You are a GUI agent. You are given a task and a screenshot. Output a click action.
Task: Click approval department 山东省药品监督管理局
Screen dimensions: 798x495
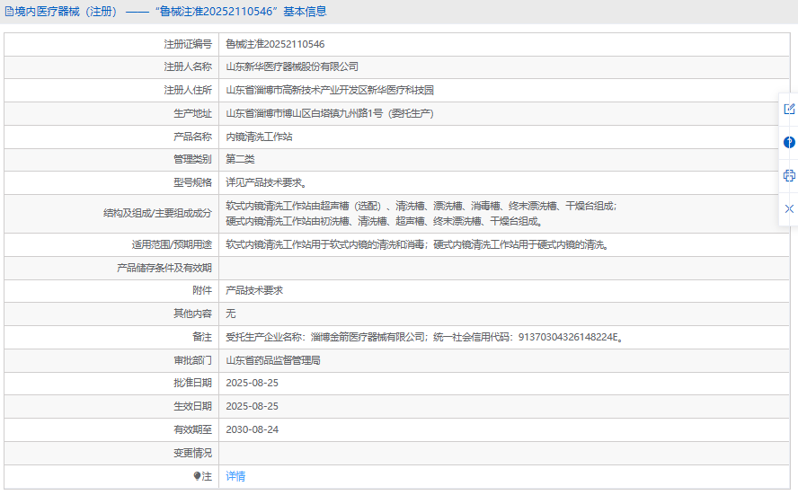tap(273, 360)
